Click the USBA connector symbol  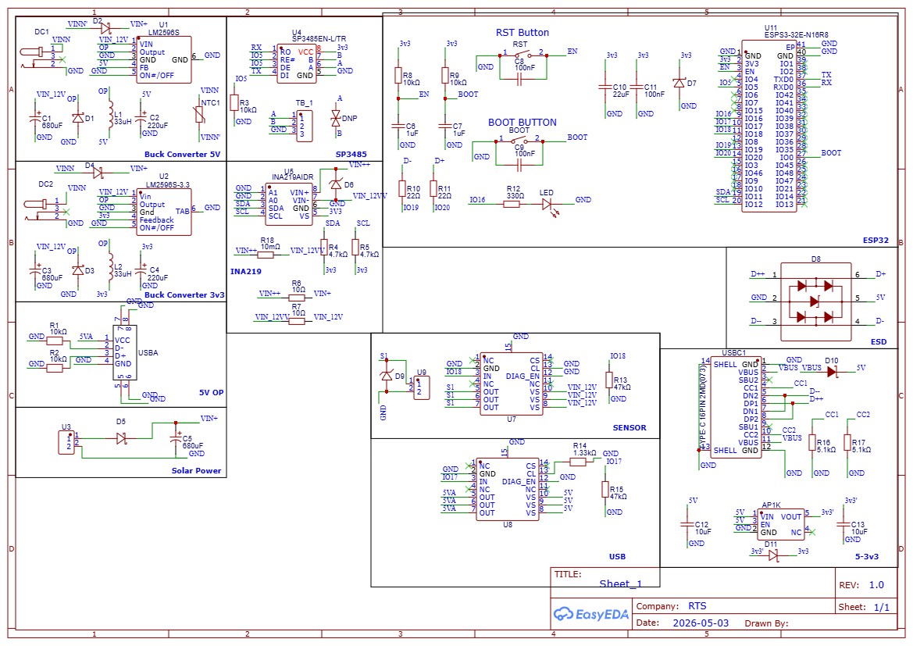[125, 352]
